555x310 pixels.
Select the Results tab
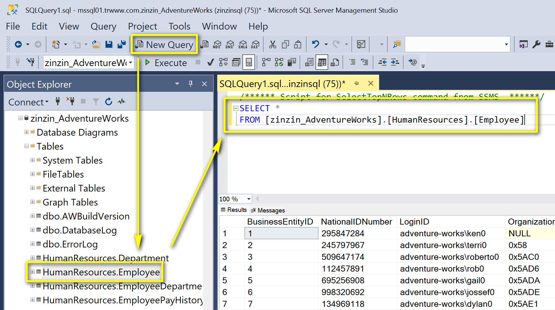(234, 210)
